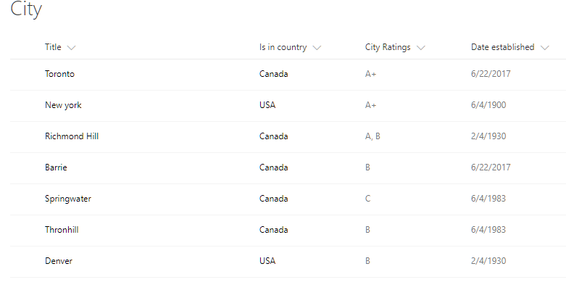
Task: Open the Barrie list item
Action: pyautogui.click(x=56, y=167)
